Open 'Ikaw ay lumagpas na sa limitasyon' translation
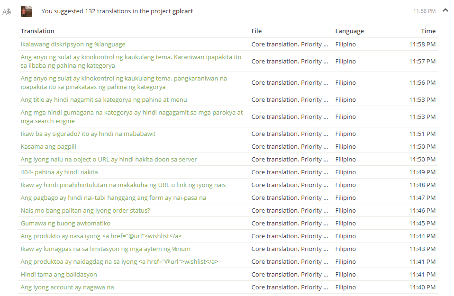 point(105,249)
